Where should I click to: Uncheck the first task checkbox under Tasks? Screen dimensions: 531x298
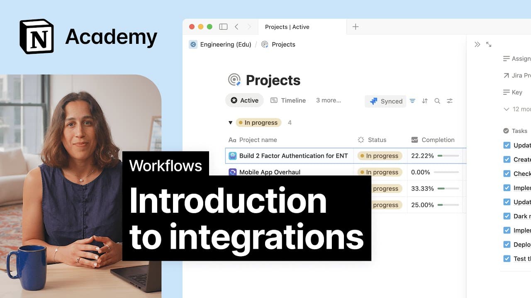[507, 145]
